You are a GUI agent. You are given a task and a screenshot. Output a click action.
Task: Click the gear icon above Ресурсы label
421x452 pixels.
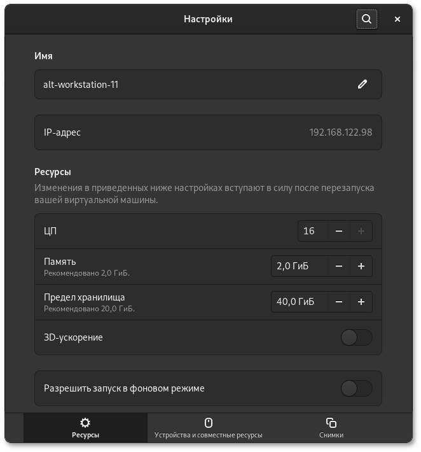pos(85,422)
